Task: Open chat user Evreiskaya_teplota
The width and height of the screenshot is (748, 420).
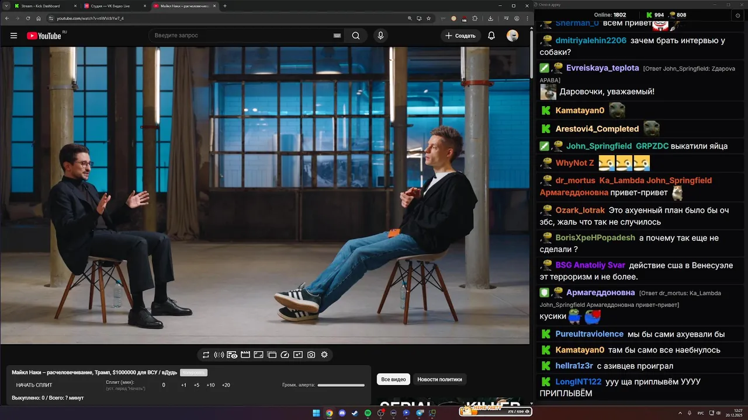Action: [602, 68]
